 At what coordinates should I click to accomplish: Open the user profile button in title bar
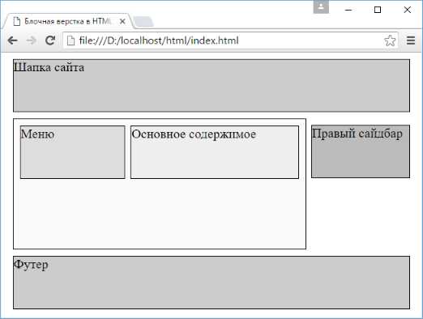(x=321, y=7)
